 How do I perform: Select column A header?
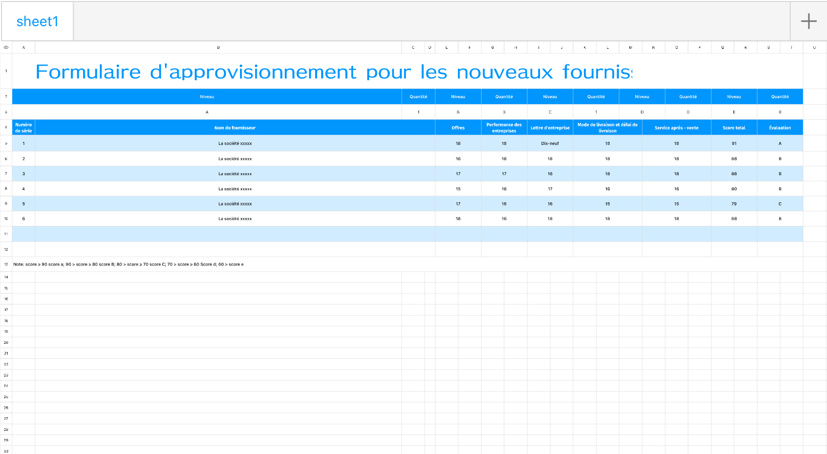tap(24, 47)
